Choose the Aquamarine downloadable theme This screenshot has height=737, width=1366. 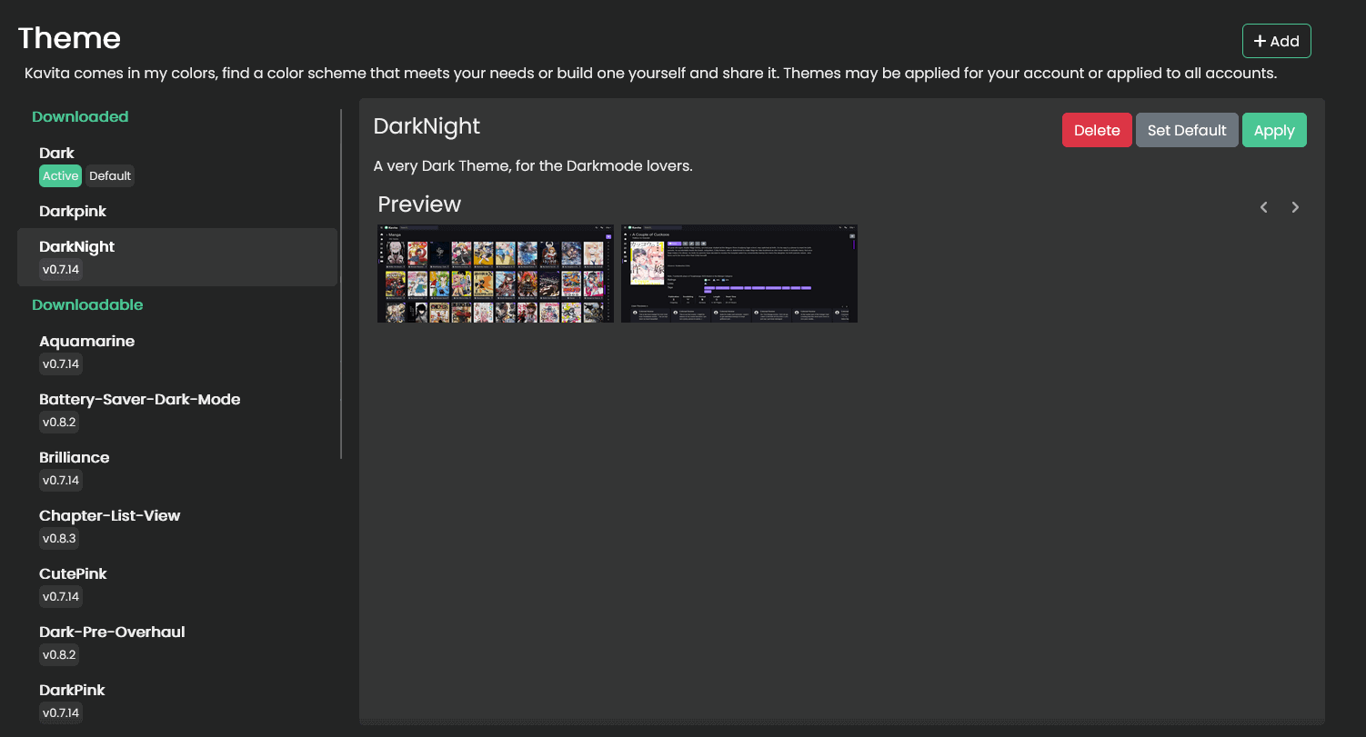(86, 342)
